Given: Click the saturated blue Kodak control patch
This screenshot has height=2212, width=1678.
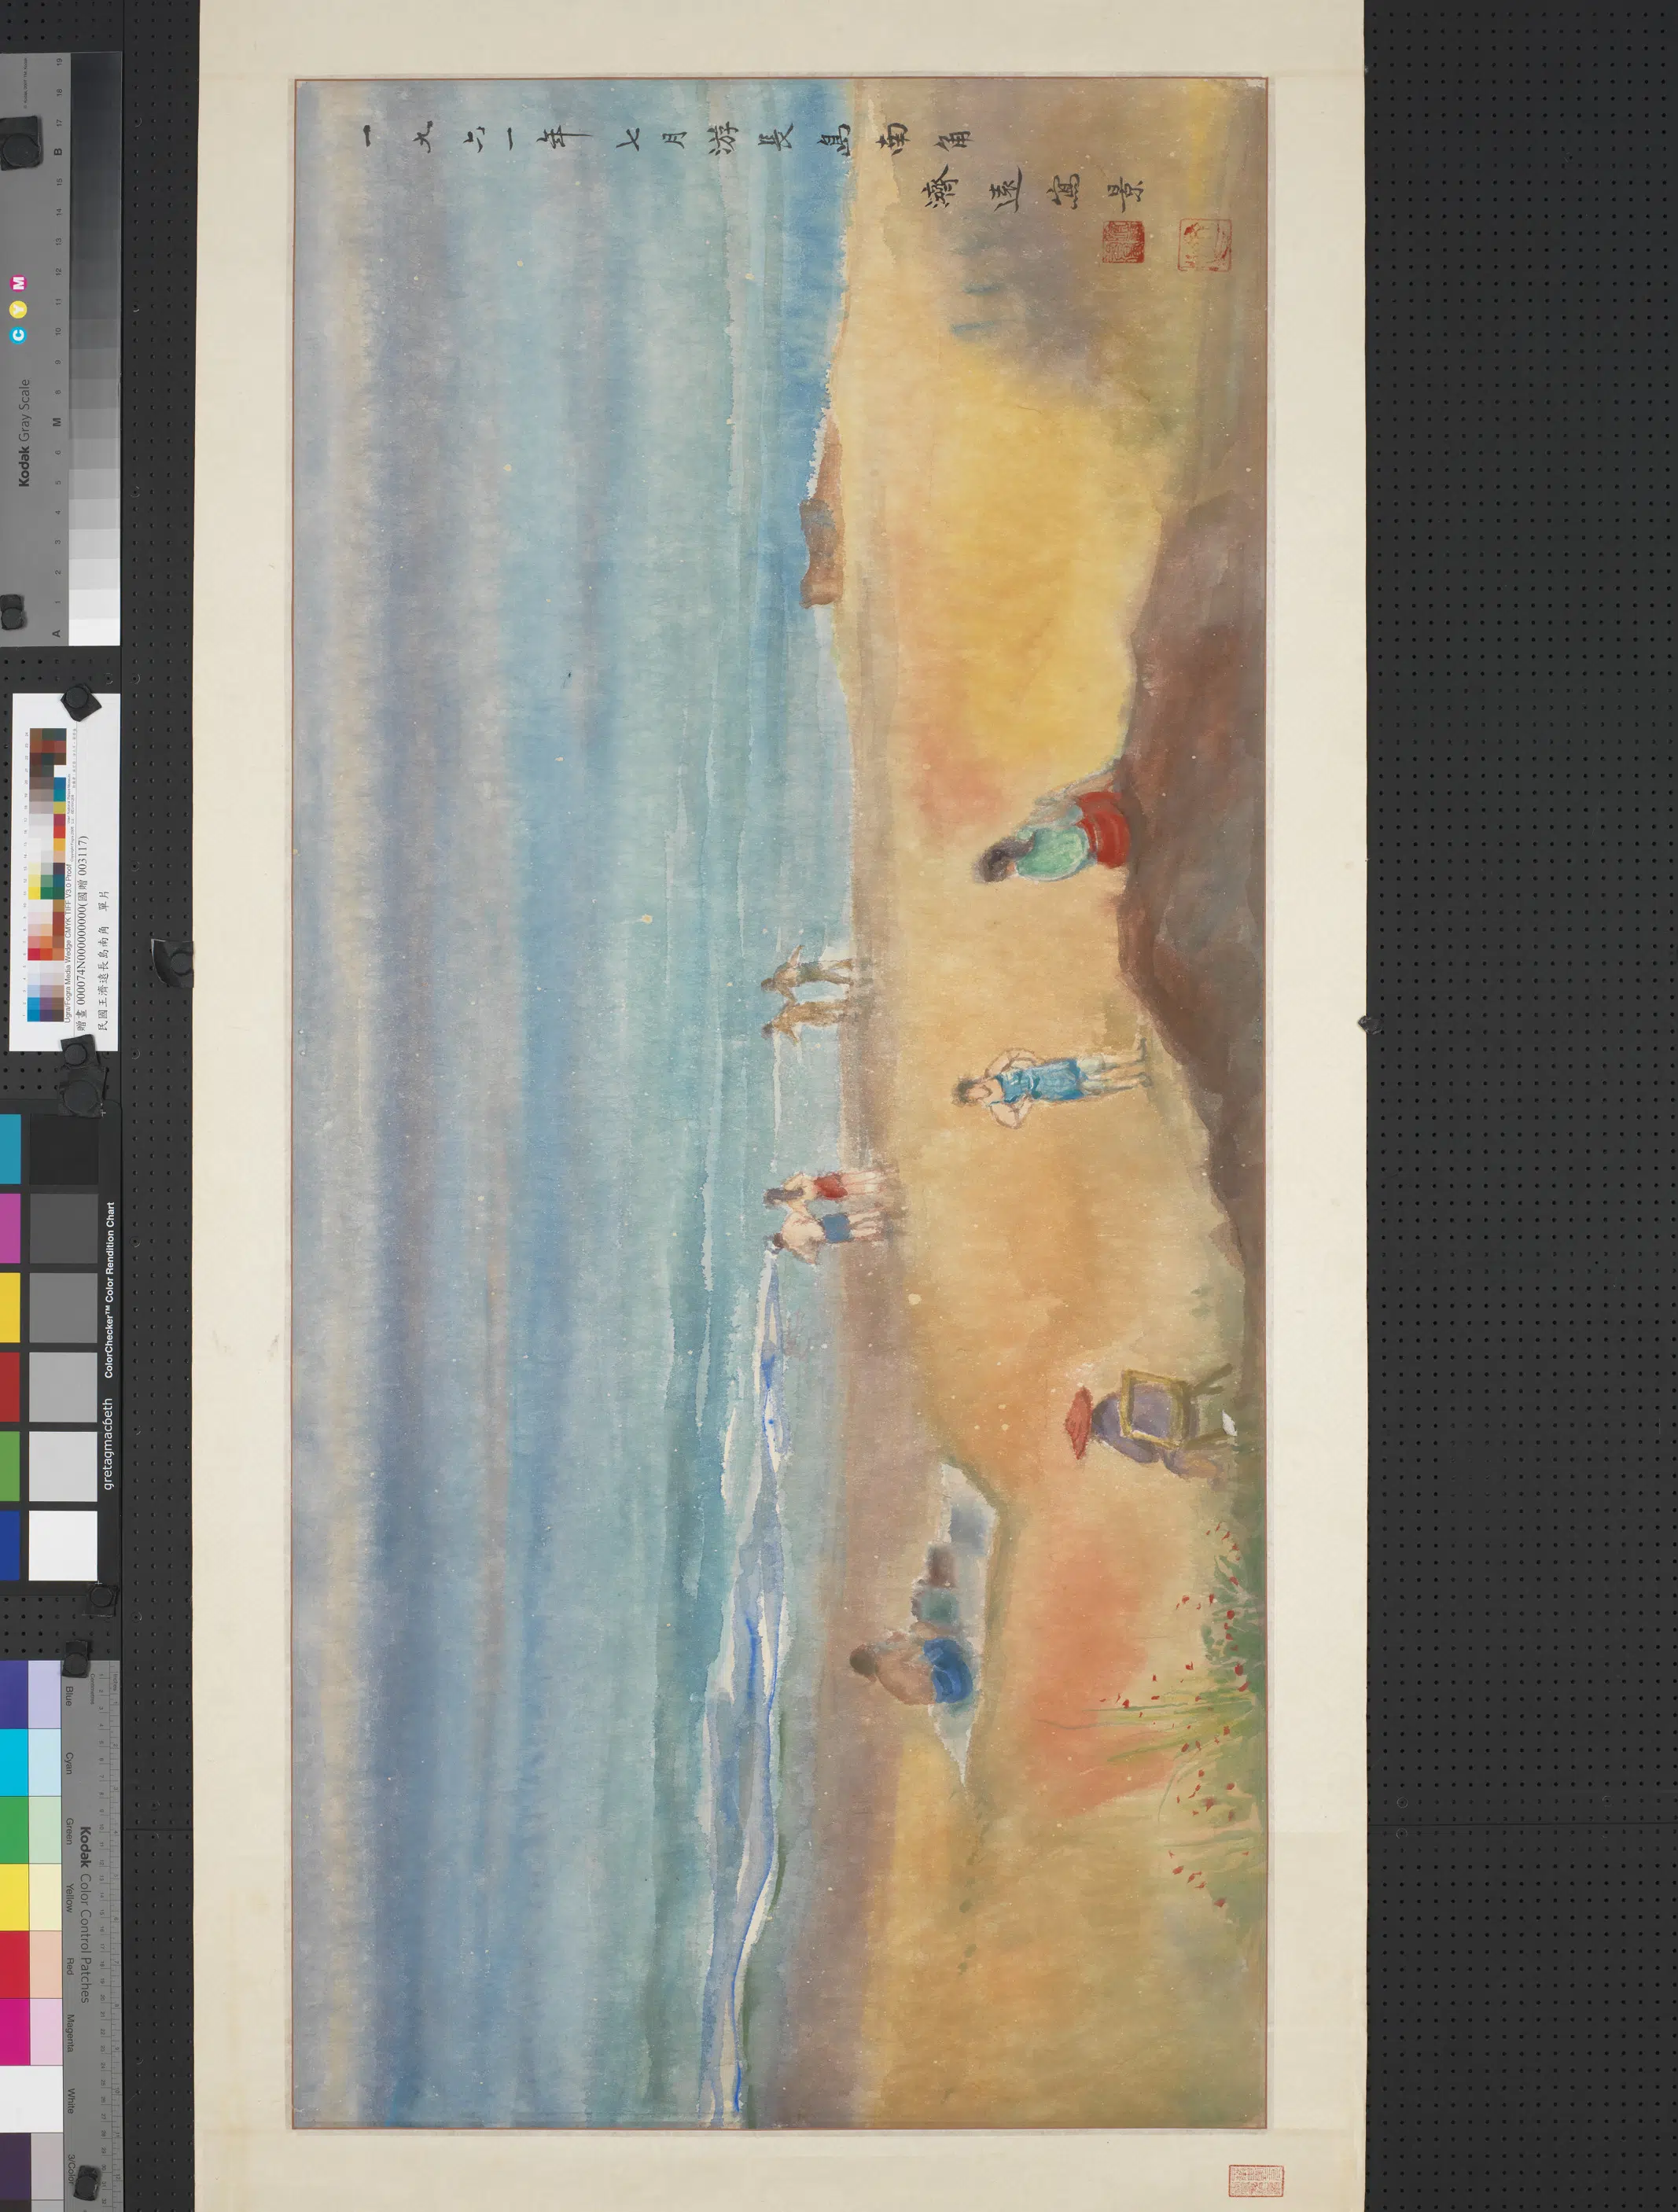Looking at the screenshot, I should (x=14, y=1695).
